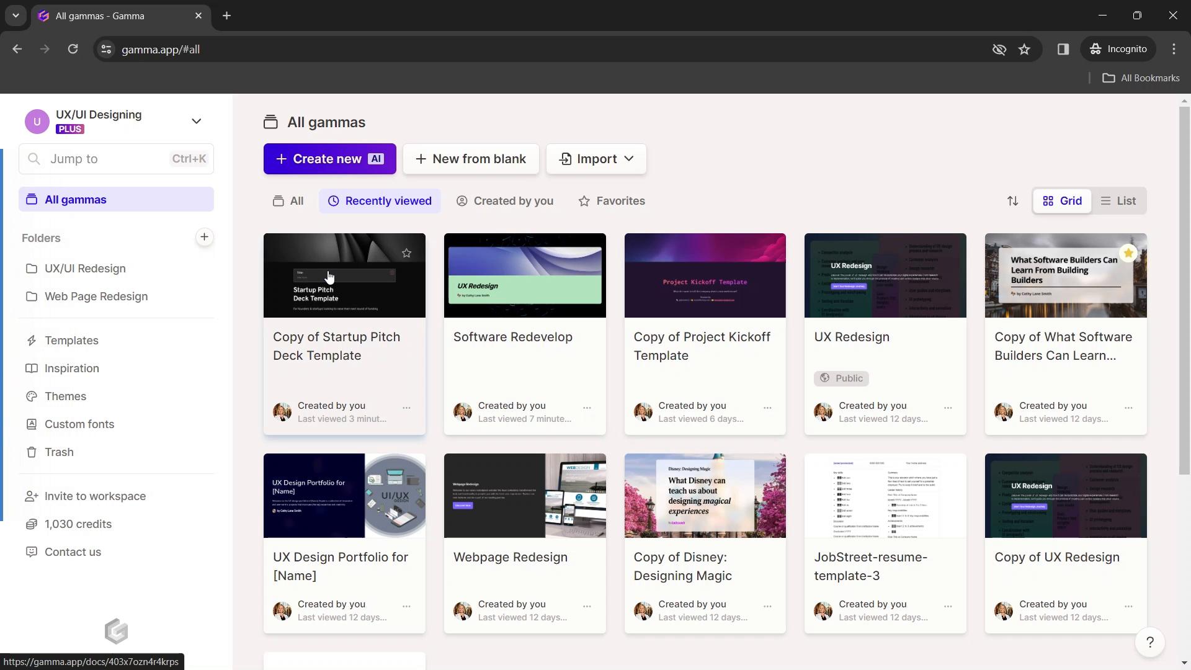Navigate to Inspiration section
The height and width of the screenshot is (670, 1191).
(72, 367)
